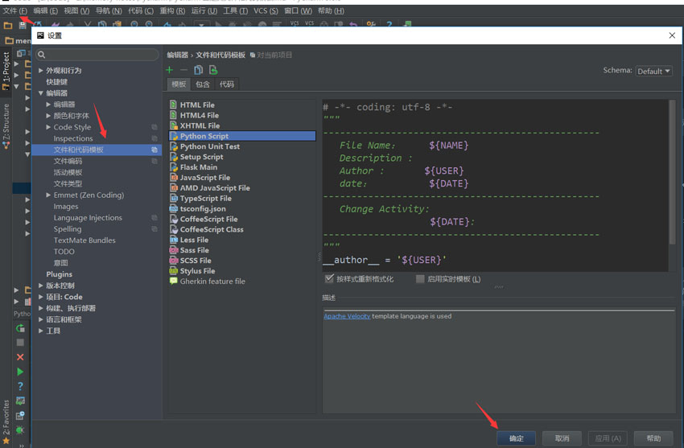Viewport: 684px width, 448px height.
Task: Open the Apache Velocity link
Action: (347, 316)
